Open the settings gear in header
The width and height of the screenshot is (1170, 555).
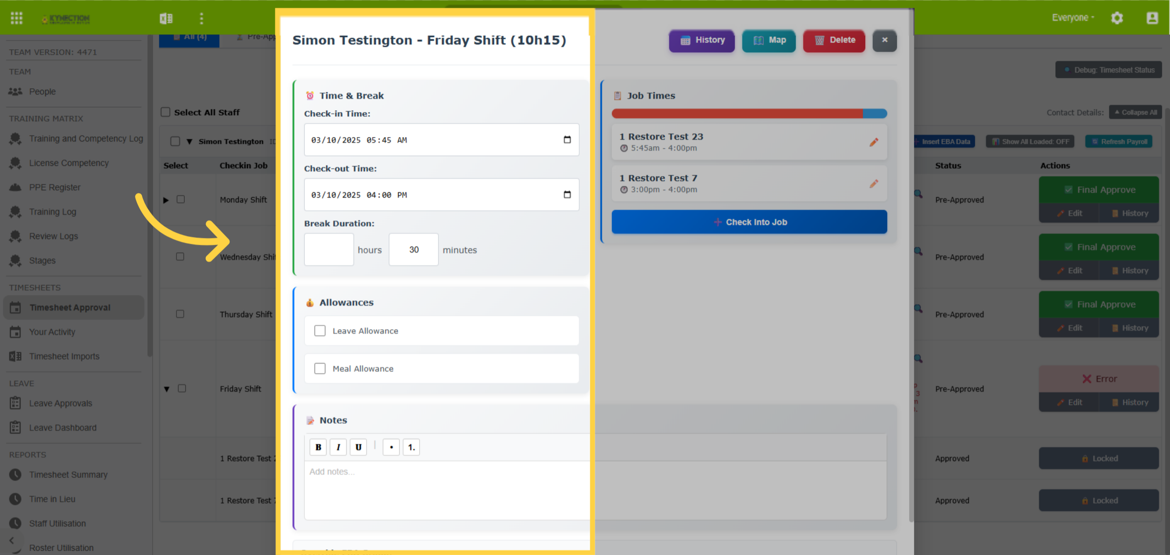[1117, 18]
